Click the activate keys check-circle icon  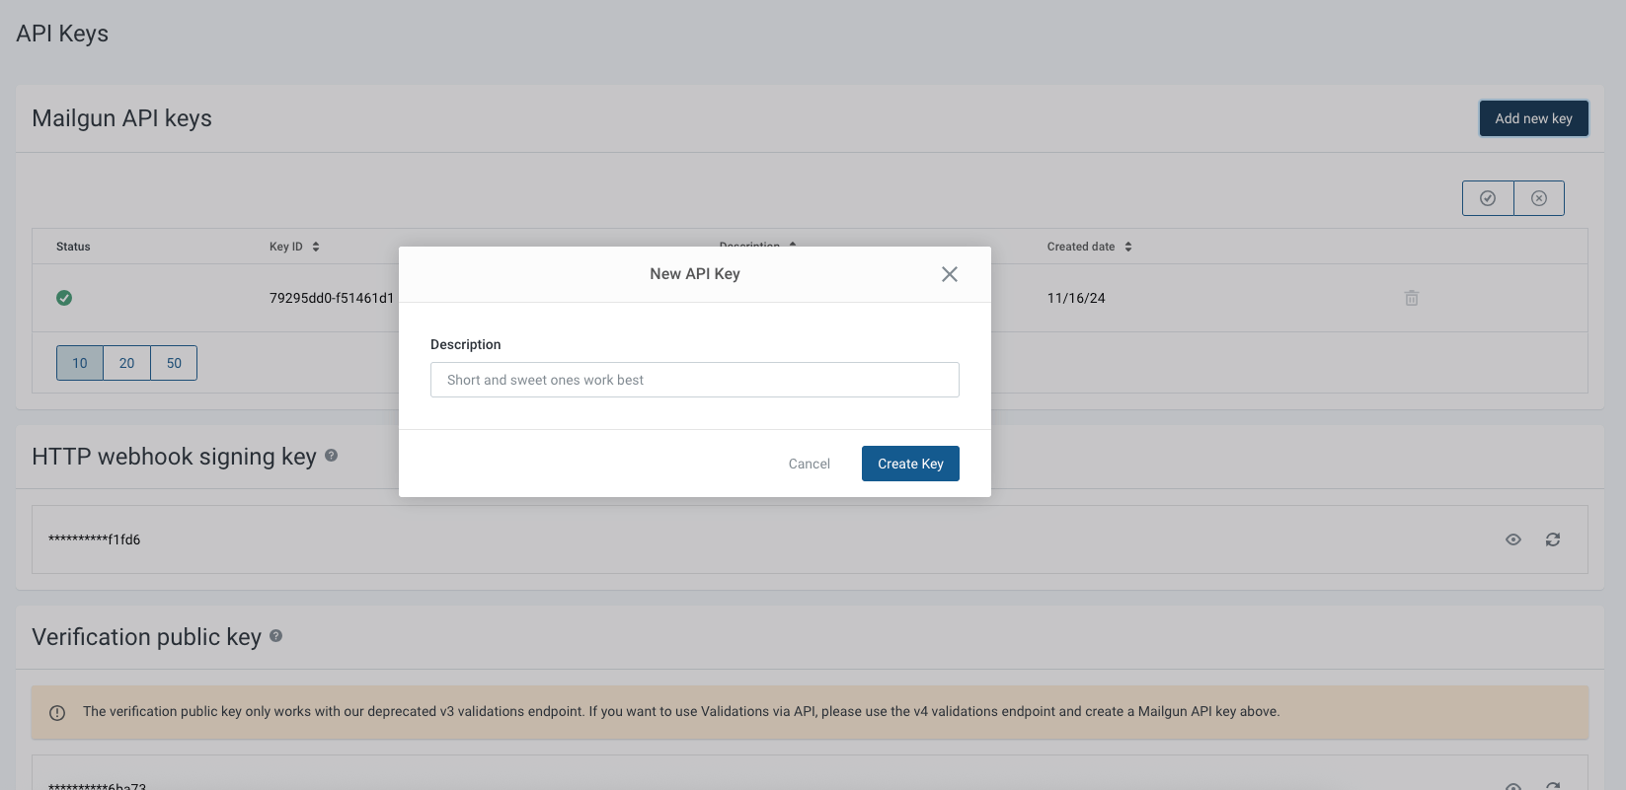[1488, 198]
